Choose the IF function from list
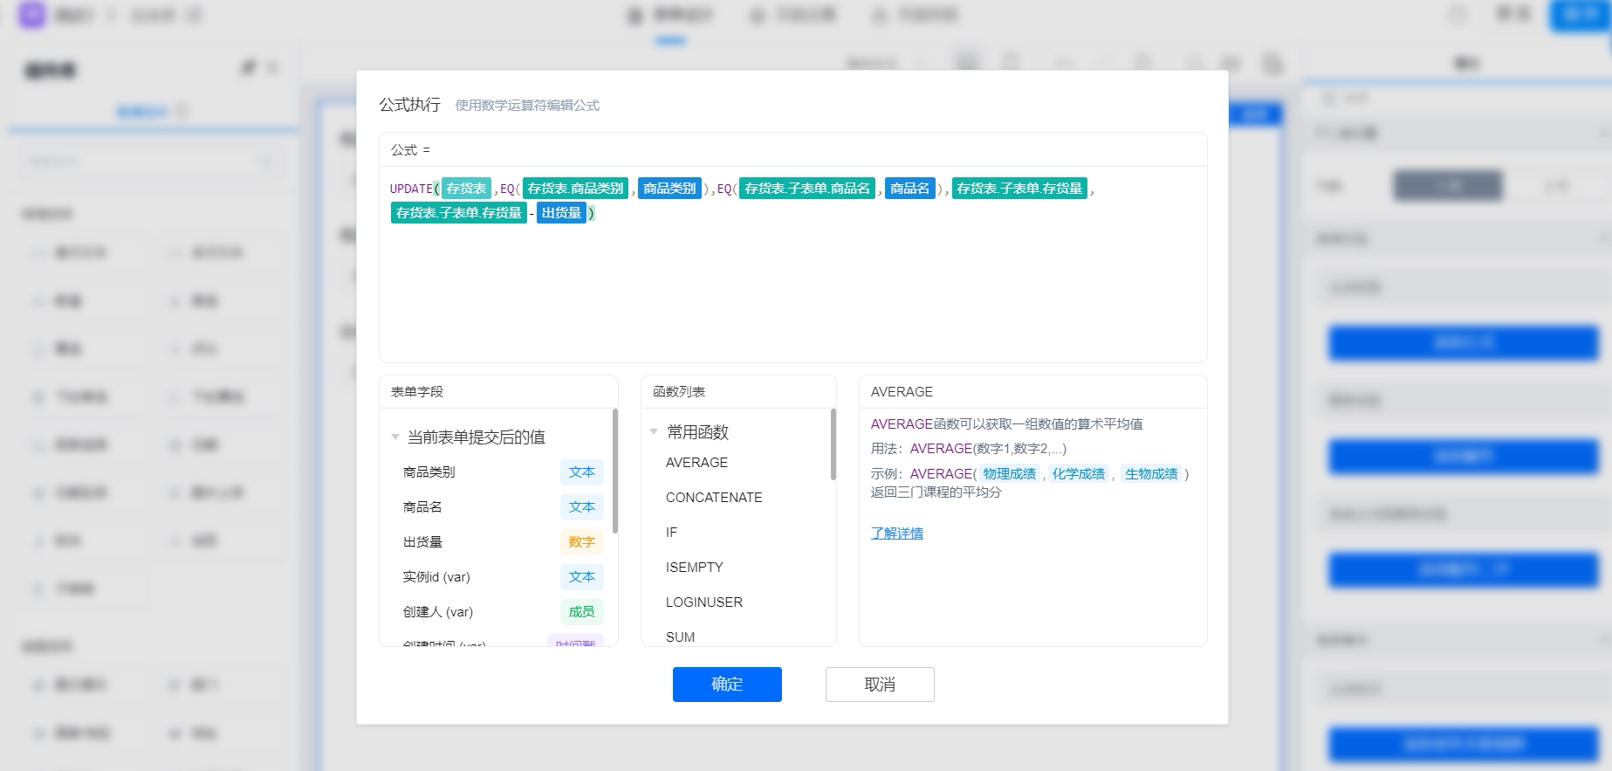Screen dimensions: 1612x771 click(x=671, y=533)
